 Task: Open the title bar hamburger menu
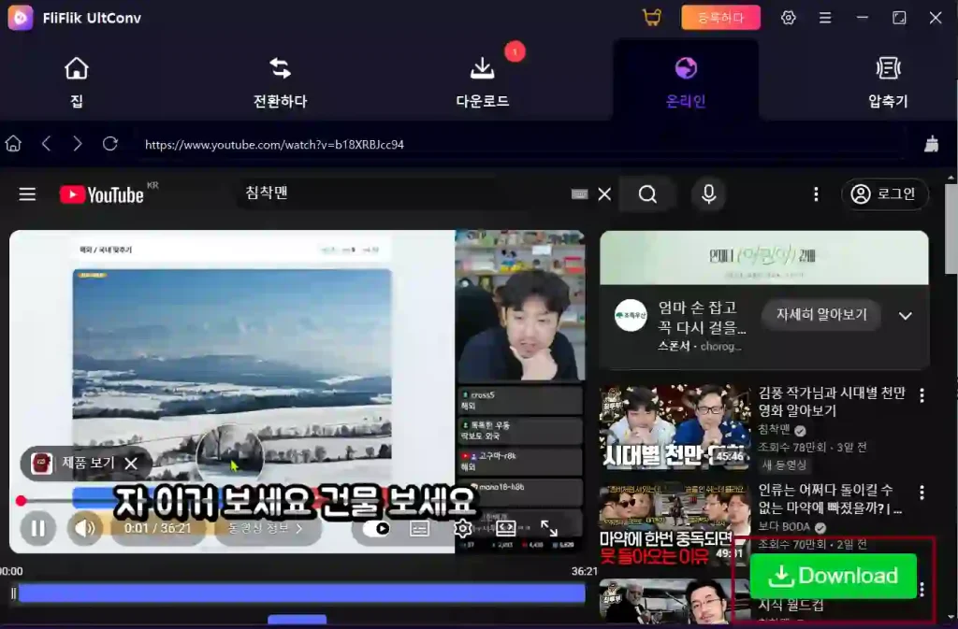click(x=825, y=18)
